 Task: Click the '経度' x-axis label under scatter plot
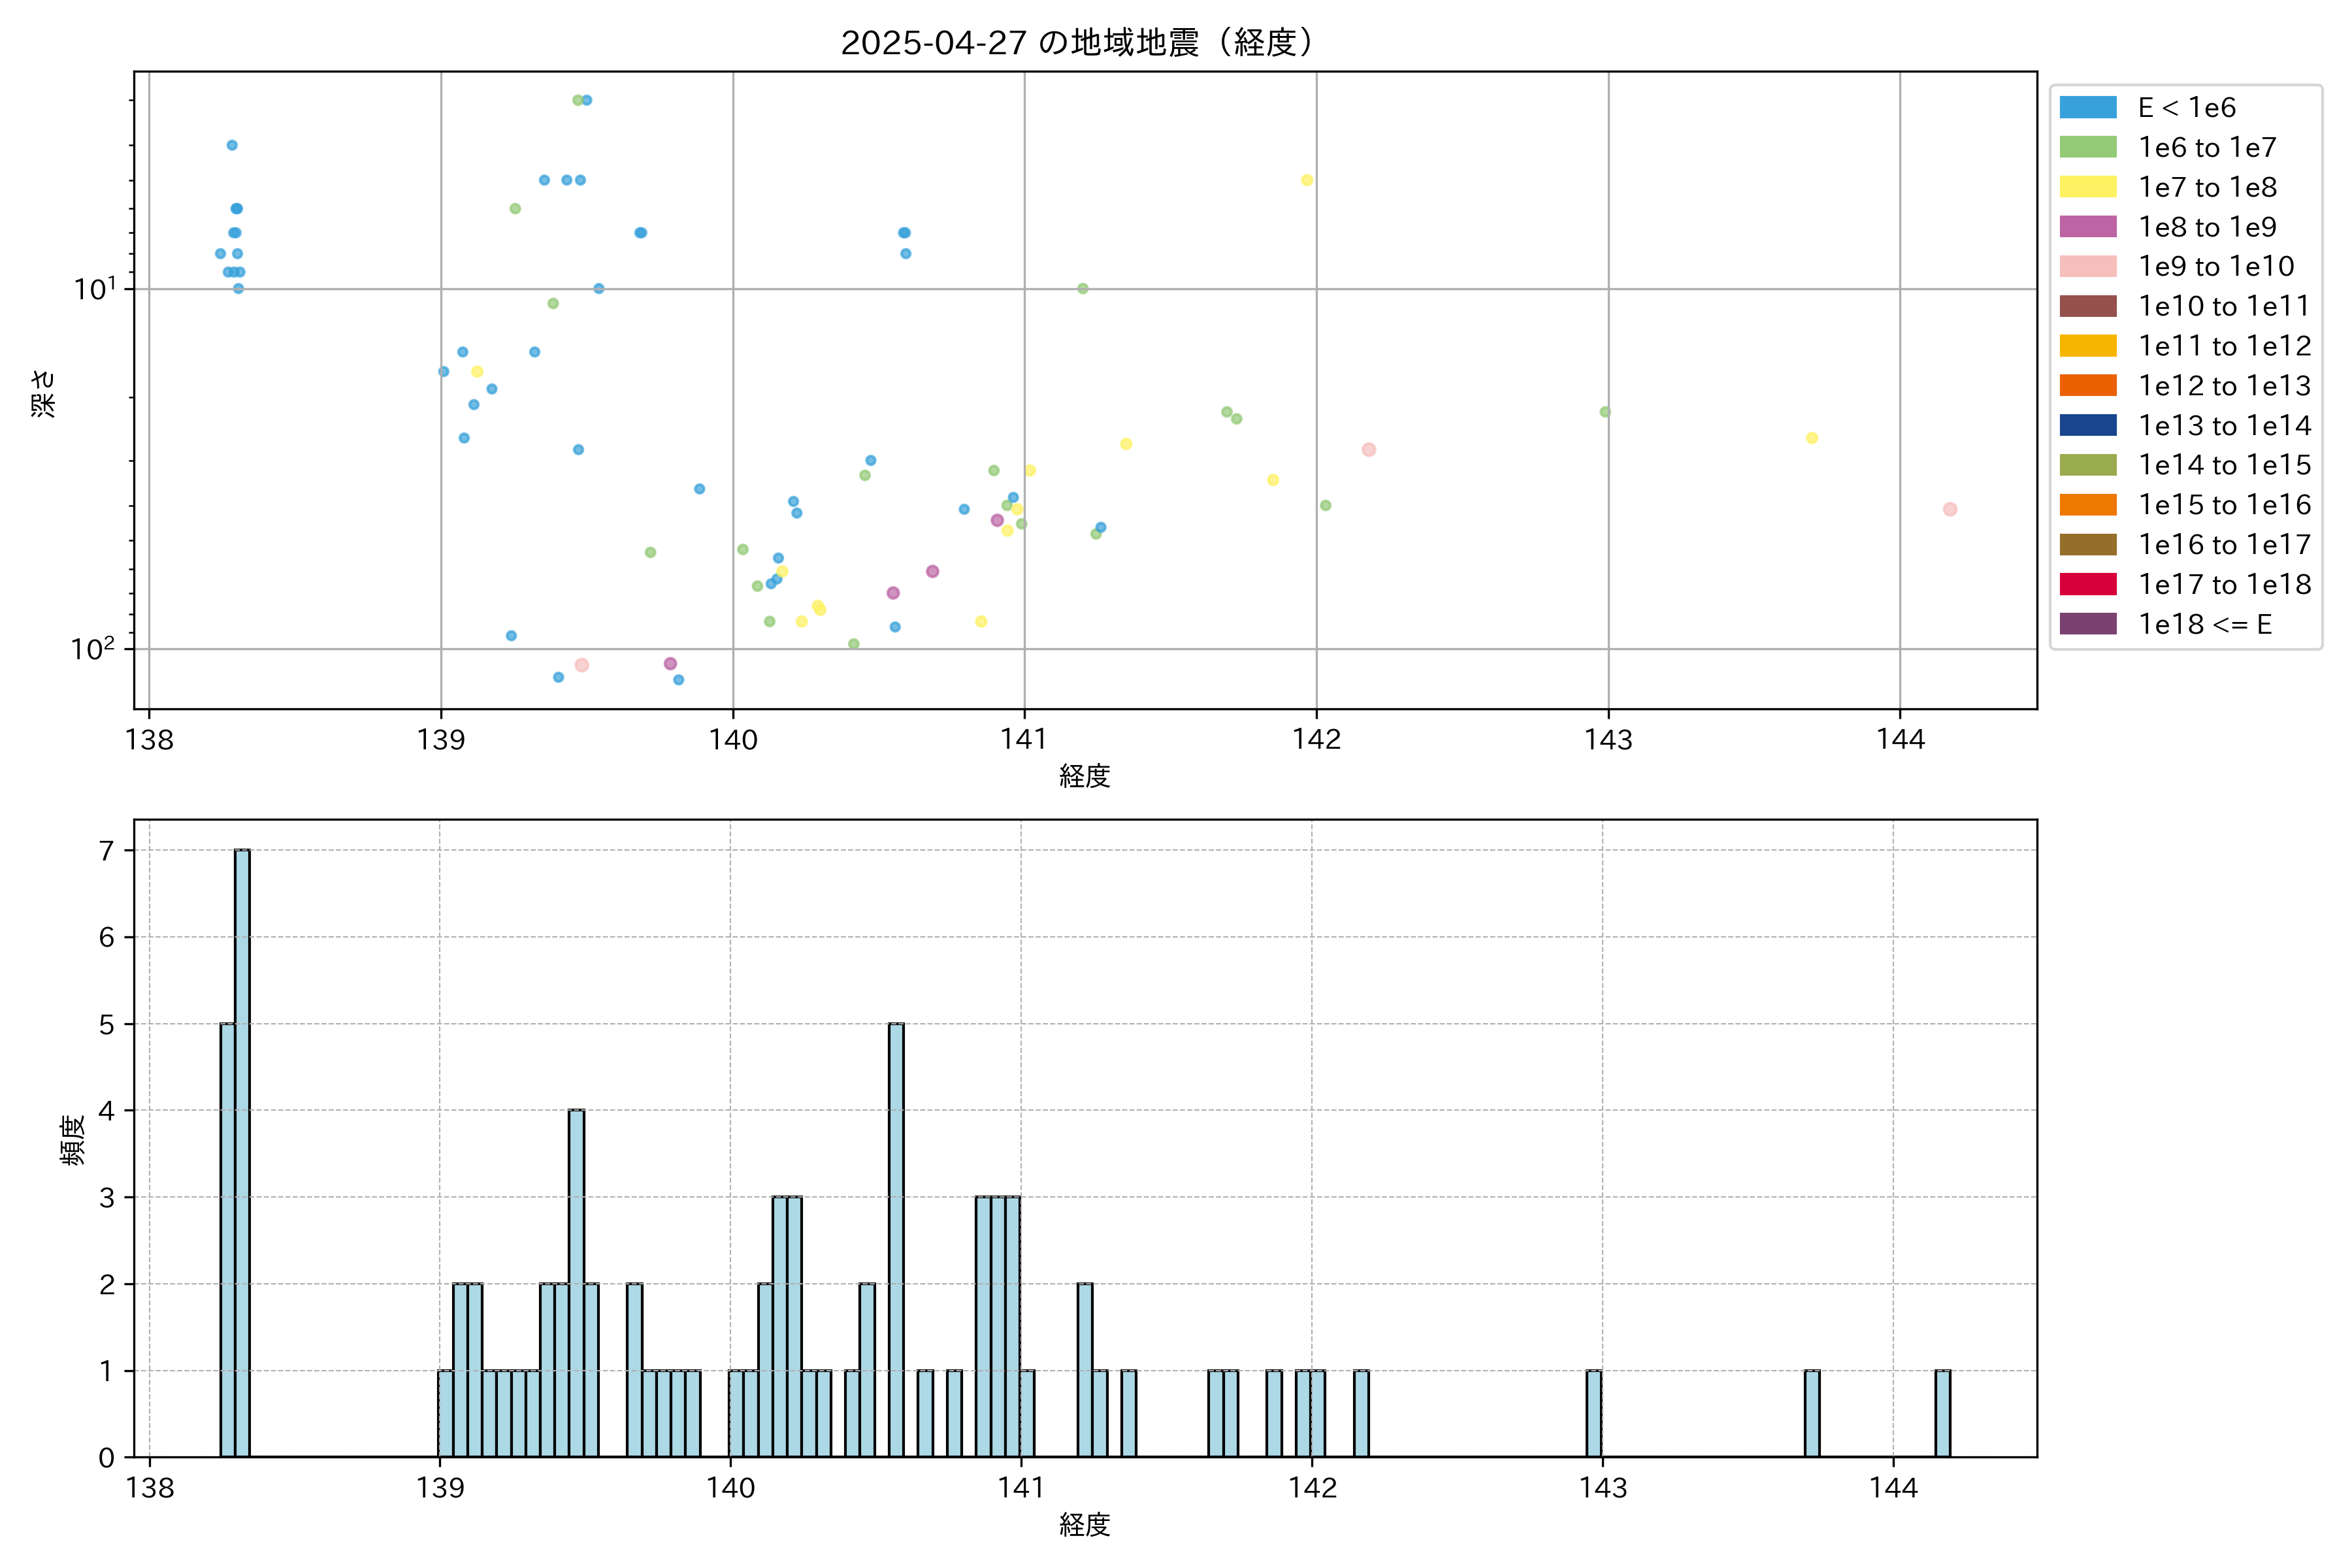(x=1085, y=776)
